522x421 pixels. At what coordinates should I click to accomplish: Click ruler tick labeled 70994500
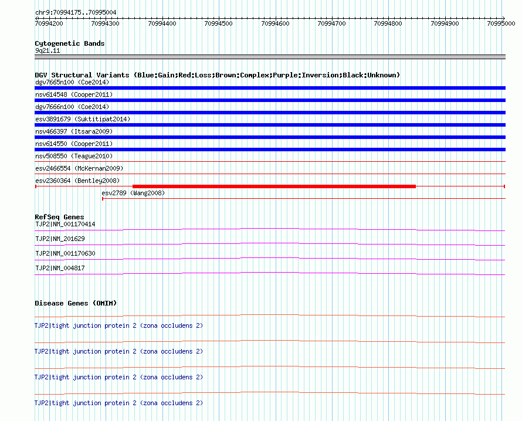coord(218,23)
